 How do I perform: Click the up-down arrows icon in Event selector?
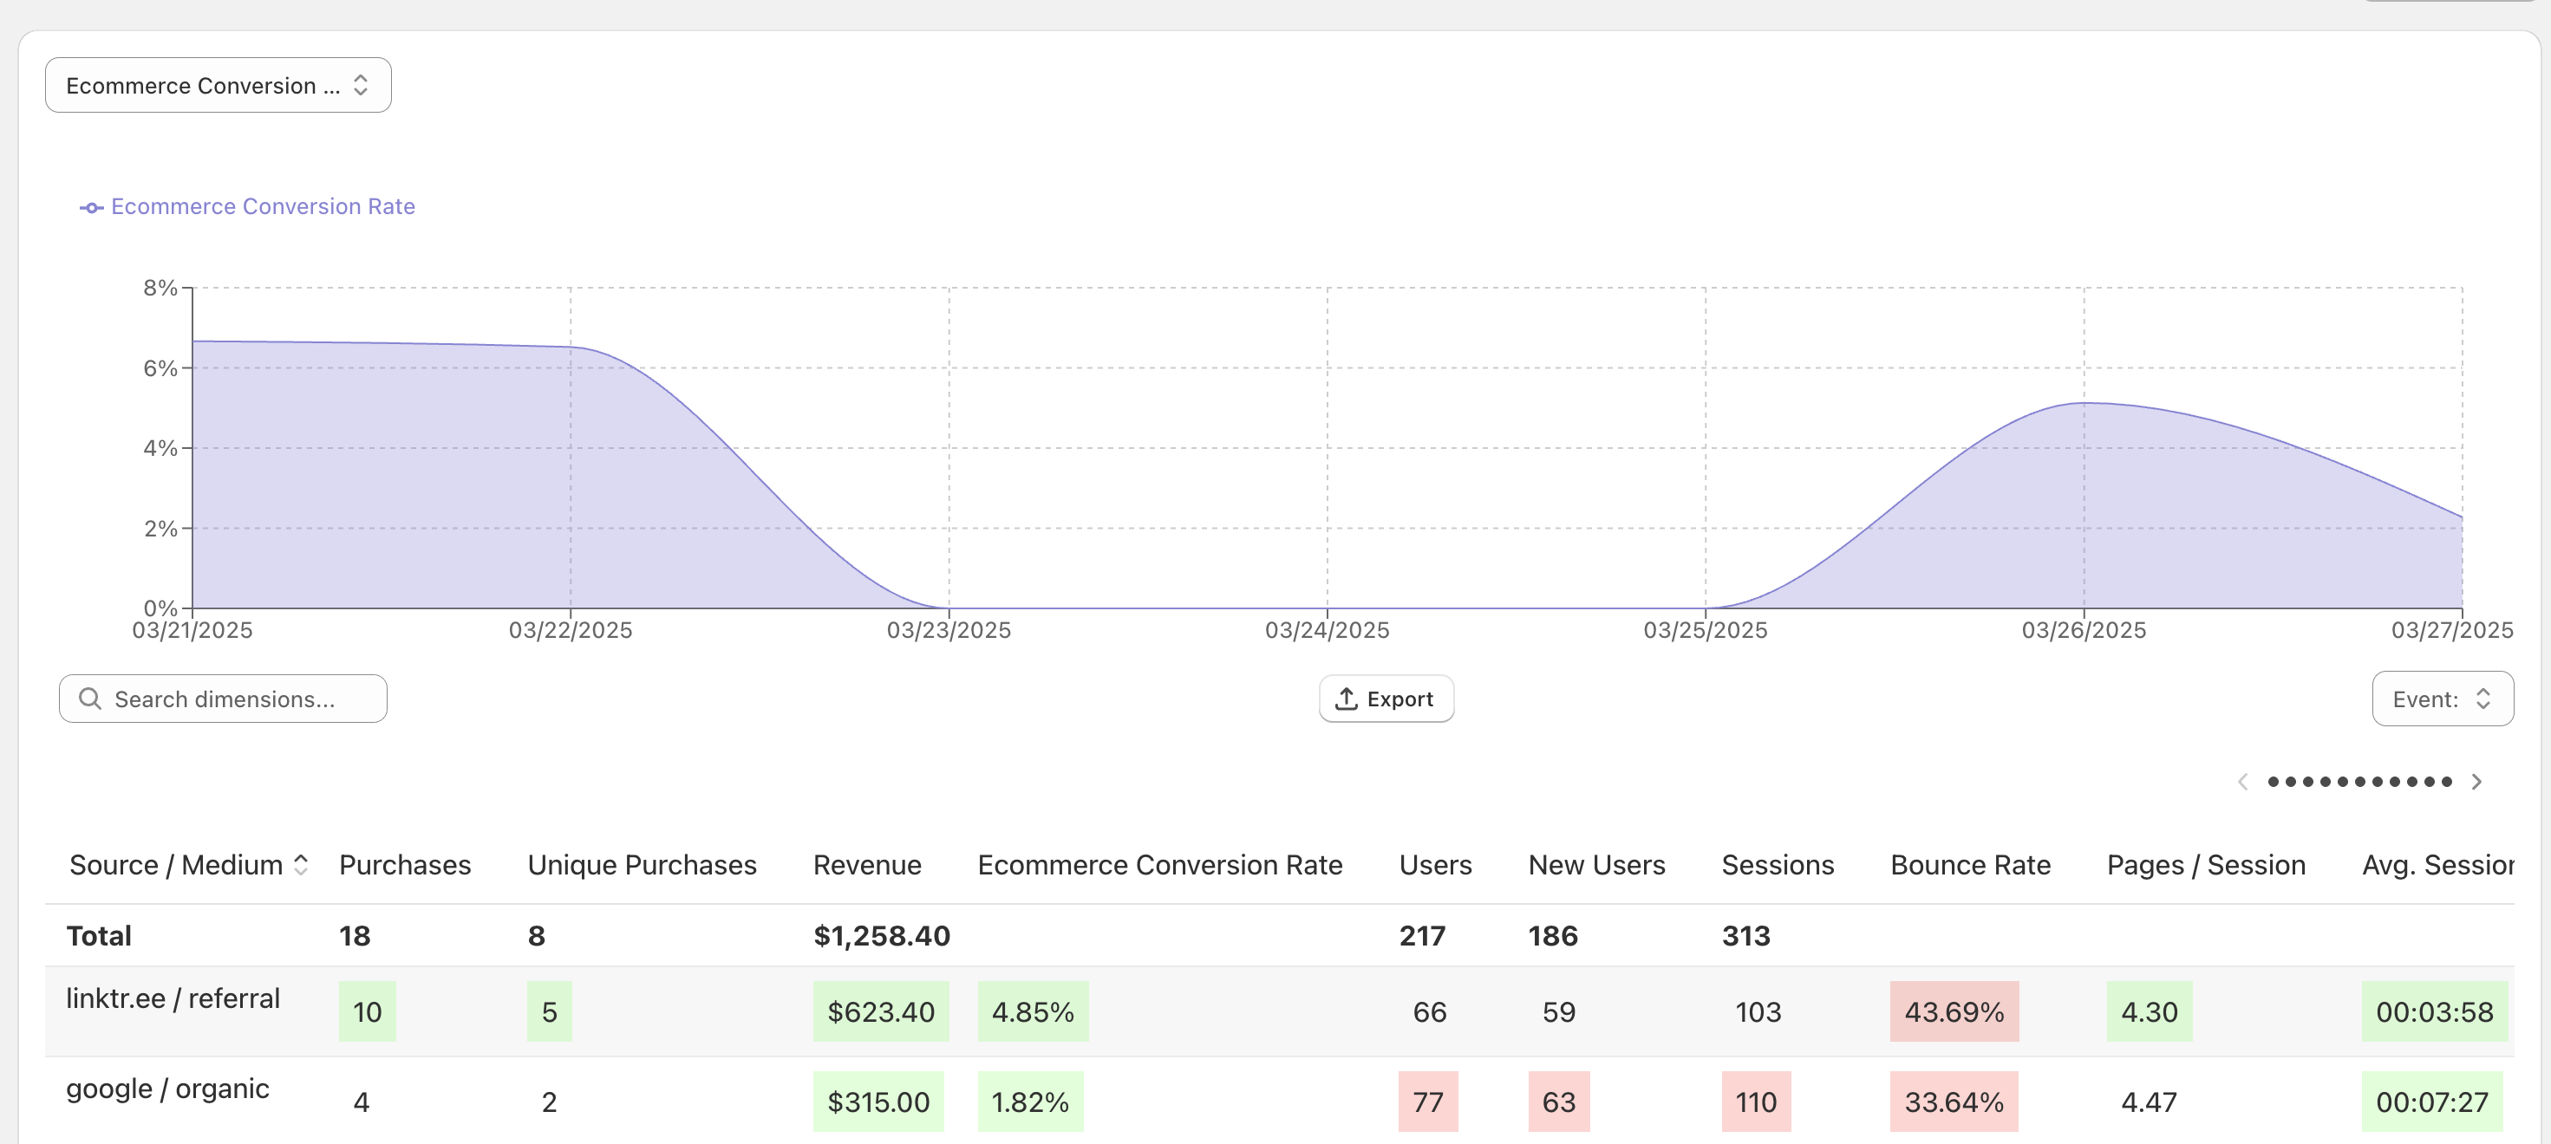point(2483,699)
